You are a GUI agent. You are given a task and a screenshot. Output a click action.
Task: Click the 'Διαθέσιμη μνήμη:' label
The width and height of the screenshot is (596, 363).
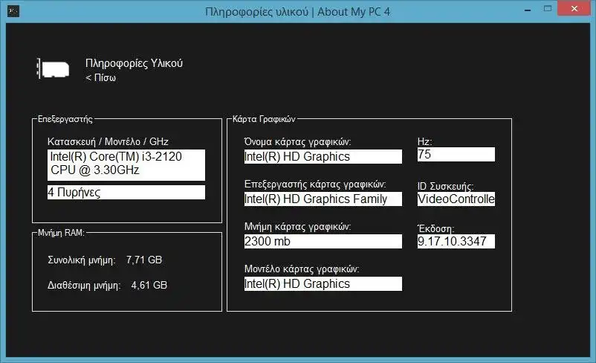(84, 286)
